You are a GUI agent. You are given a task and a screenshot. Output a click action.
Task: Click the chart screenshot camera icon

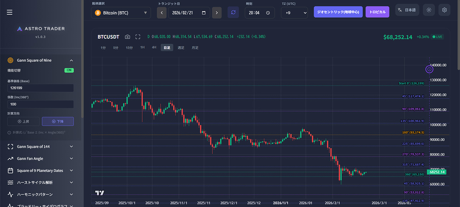pos(127,37)
